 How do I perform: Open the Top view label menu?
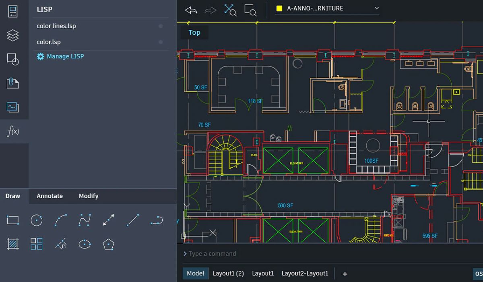tap(194, 33)
